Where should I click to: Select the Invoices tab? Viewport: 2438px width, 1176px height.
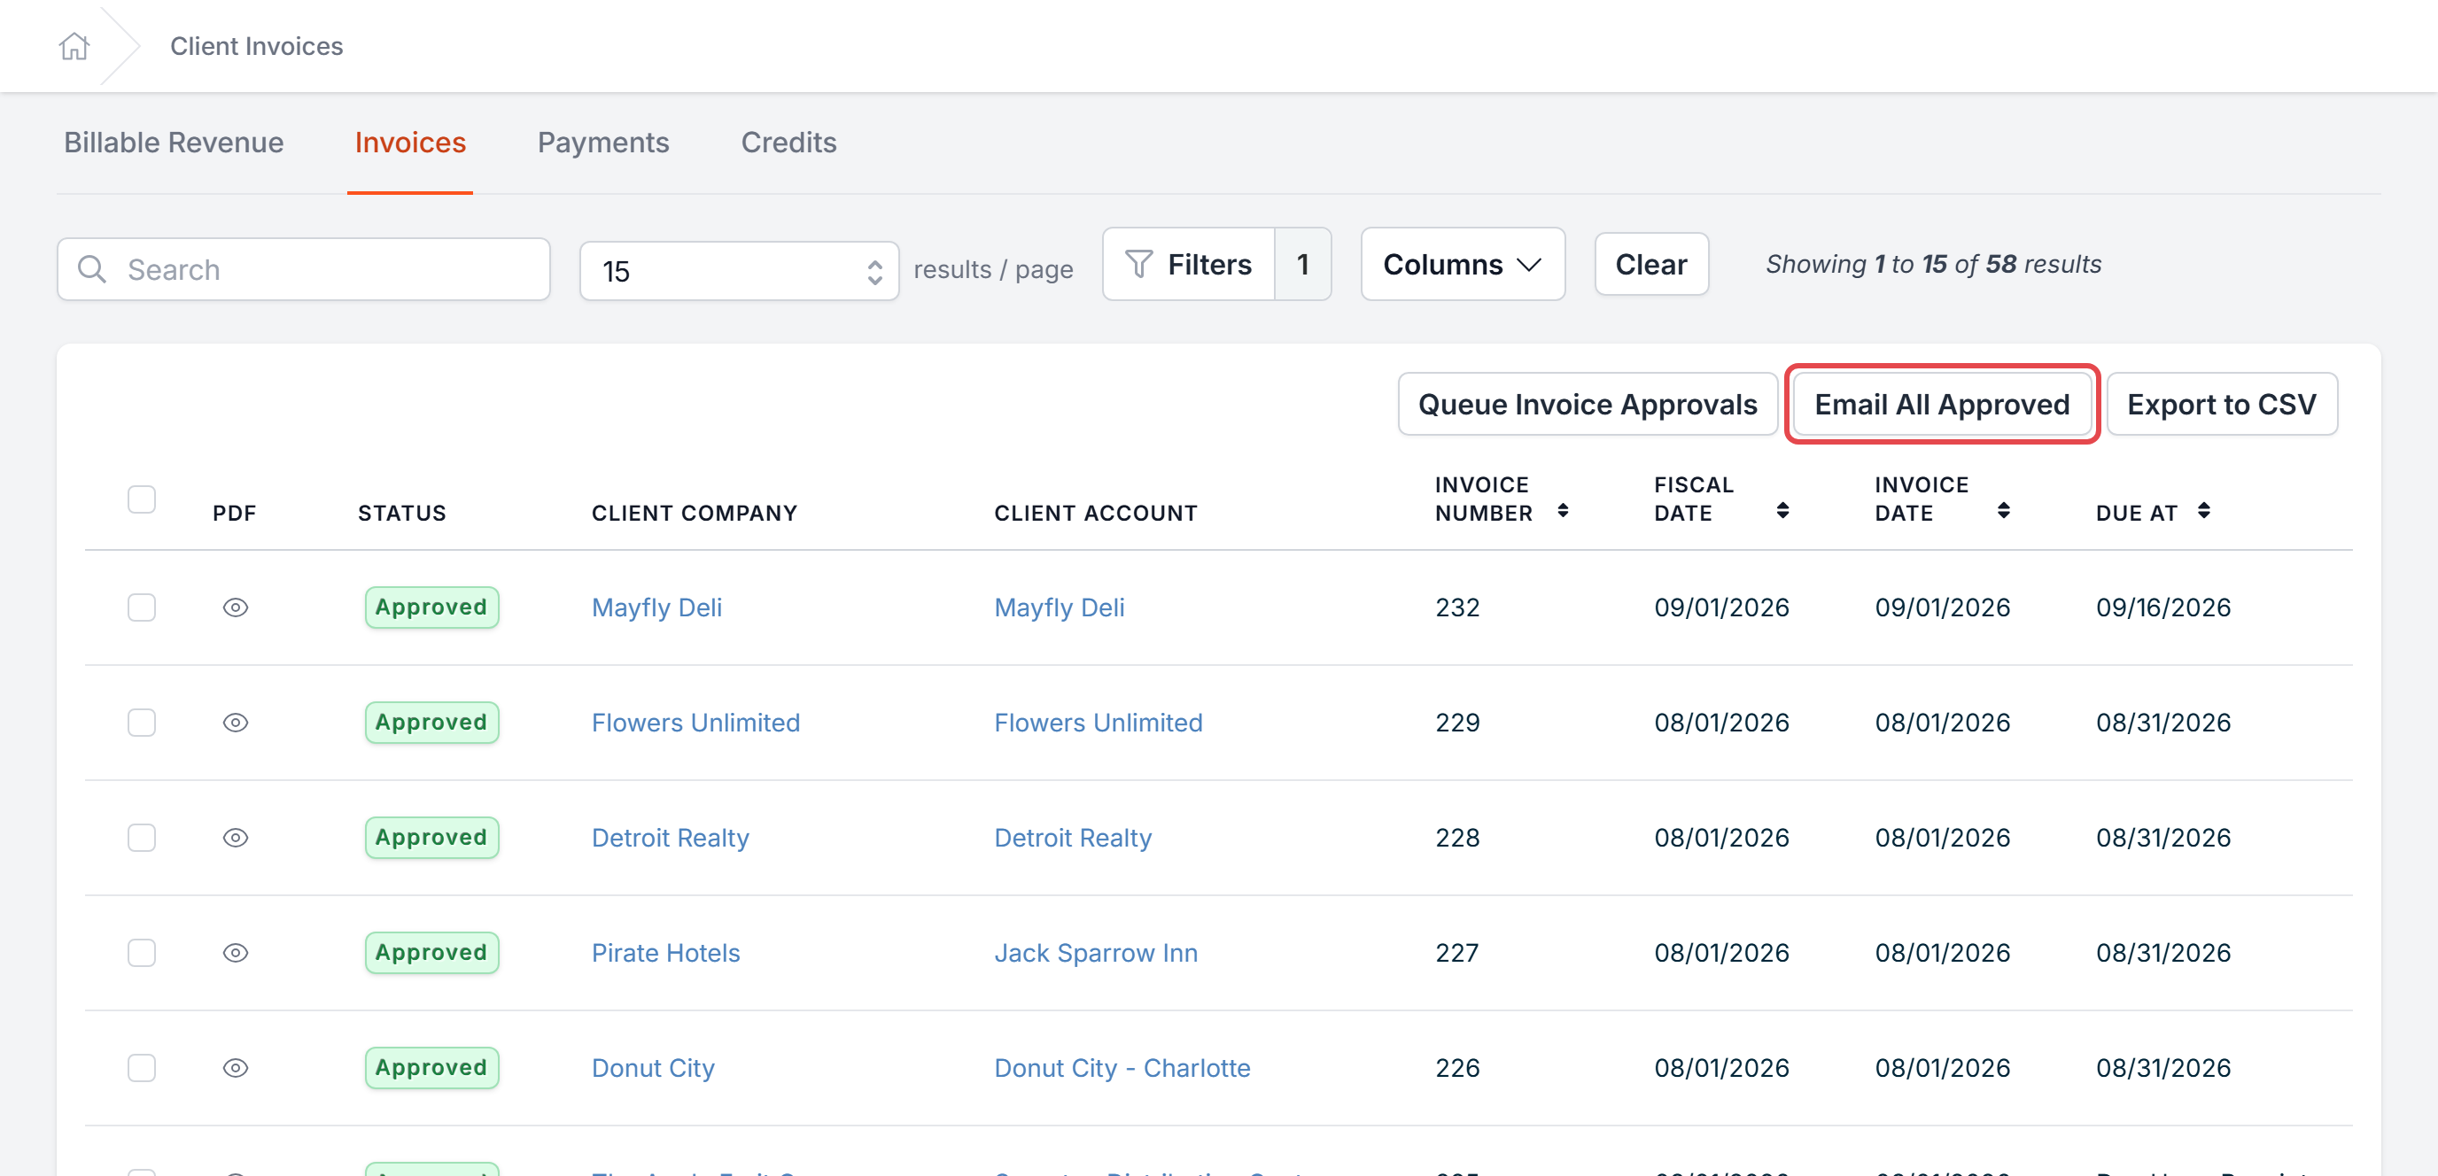(x=410, y=143)
